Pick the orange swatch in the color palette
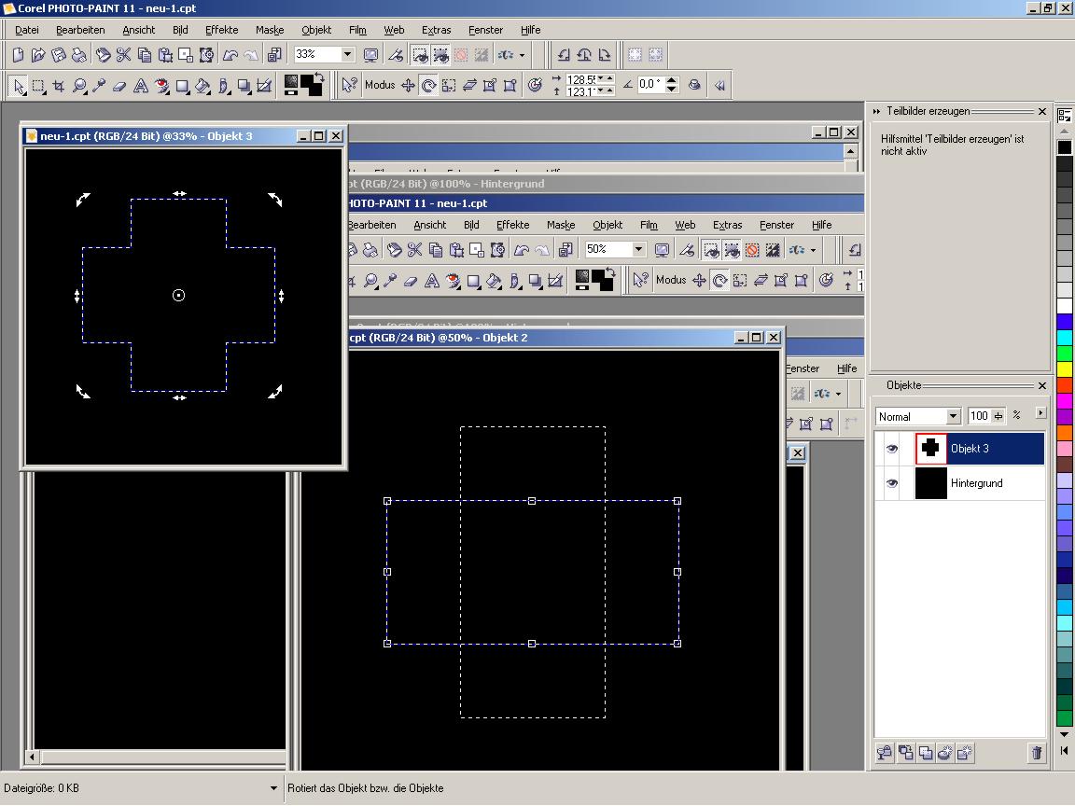This screenshot has height=806, width=1075. tap(1065, 432)
